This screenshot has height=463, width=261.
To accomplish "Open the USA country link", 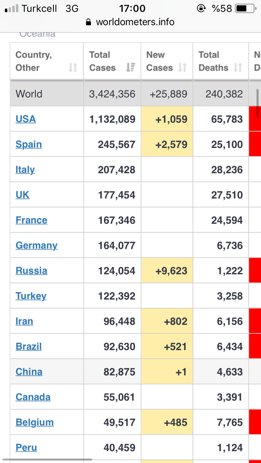I will coord(26,119).
